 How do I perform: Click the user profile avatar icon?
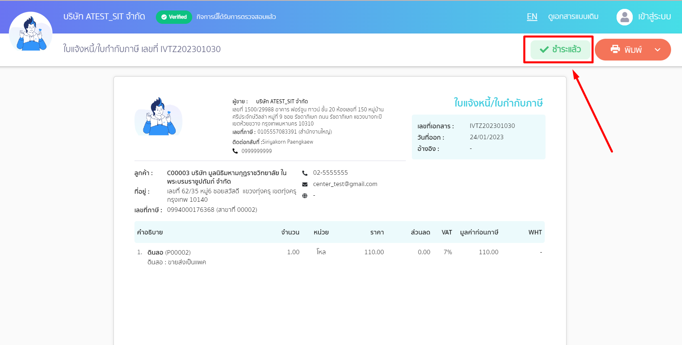tap(624, 17)
